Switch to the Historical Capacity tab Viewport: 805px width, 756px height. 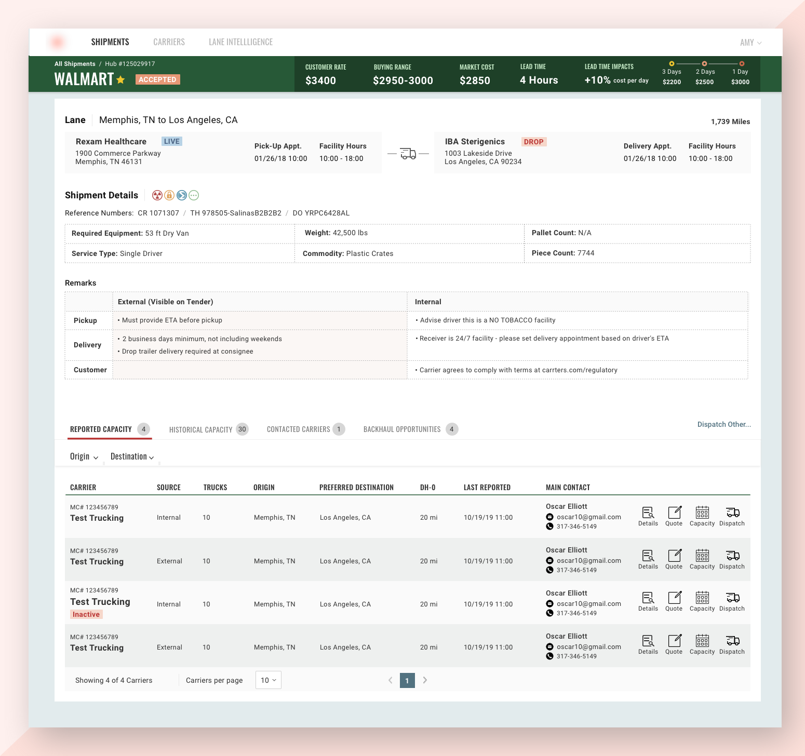(208, 429)
